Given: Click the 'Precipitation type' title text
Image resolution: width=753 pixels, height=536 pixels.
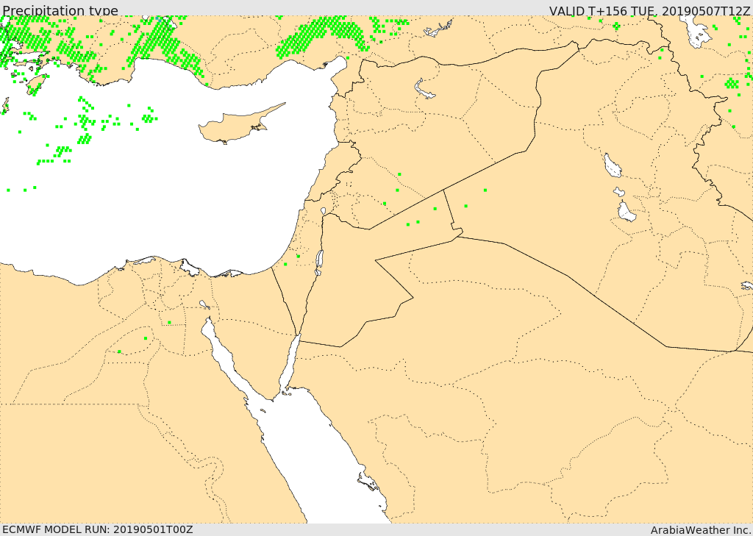Looking at the screenshot, I should tap(60, 10).
